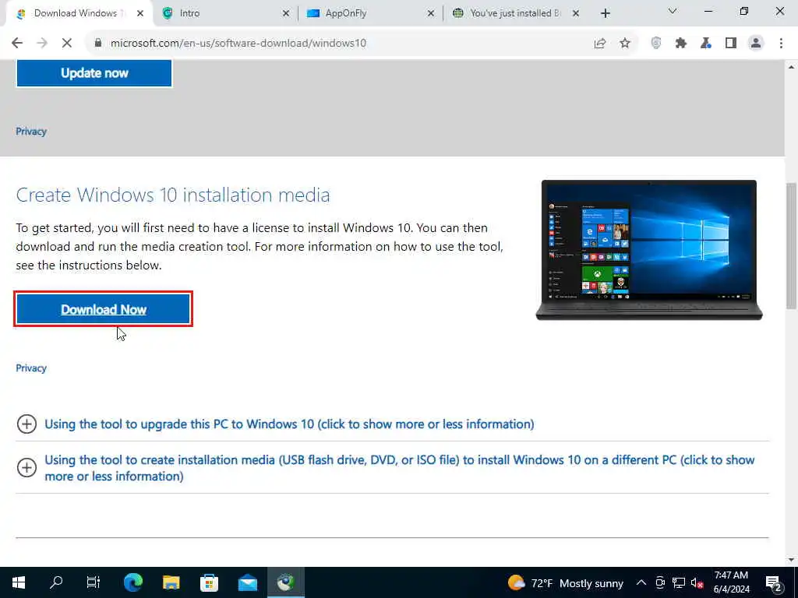
Task: Open a new browser tab
Action: pyautogui.click(x=605, y=14)
